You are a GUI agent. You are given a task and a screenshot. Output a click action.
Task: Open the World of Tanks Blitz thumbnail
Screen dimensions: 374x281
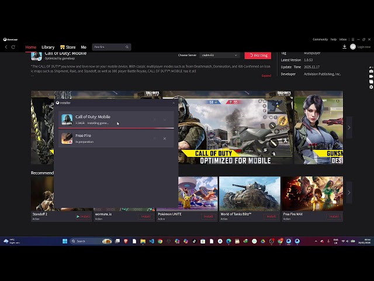pos(250,194)
